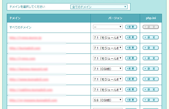Open php.ini 設定 for third listed domain URL
This screenshot has width=169, height=109.
click(x=151, y=58)
